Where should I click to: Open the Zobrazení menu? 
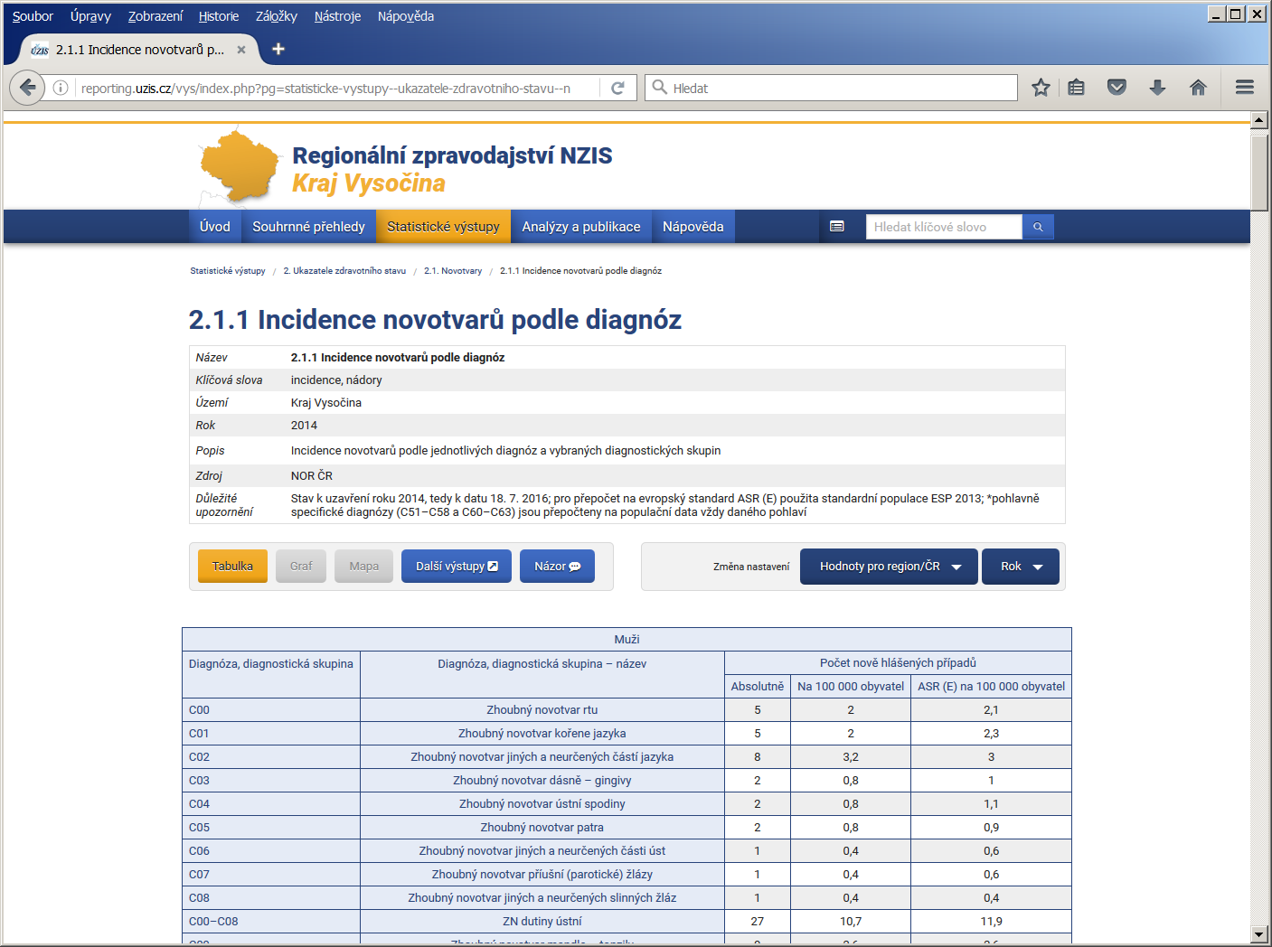pyautogui.click(x=155, y=16)
